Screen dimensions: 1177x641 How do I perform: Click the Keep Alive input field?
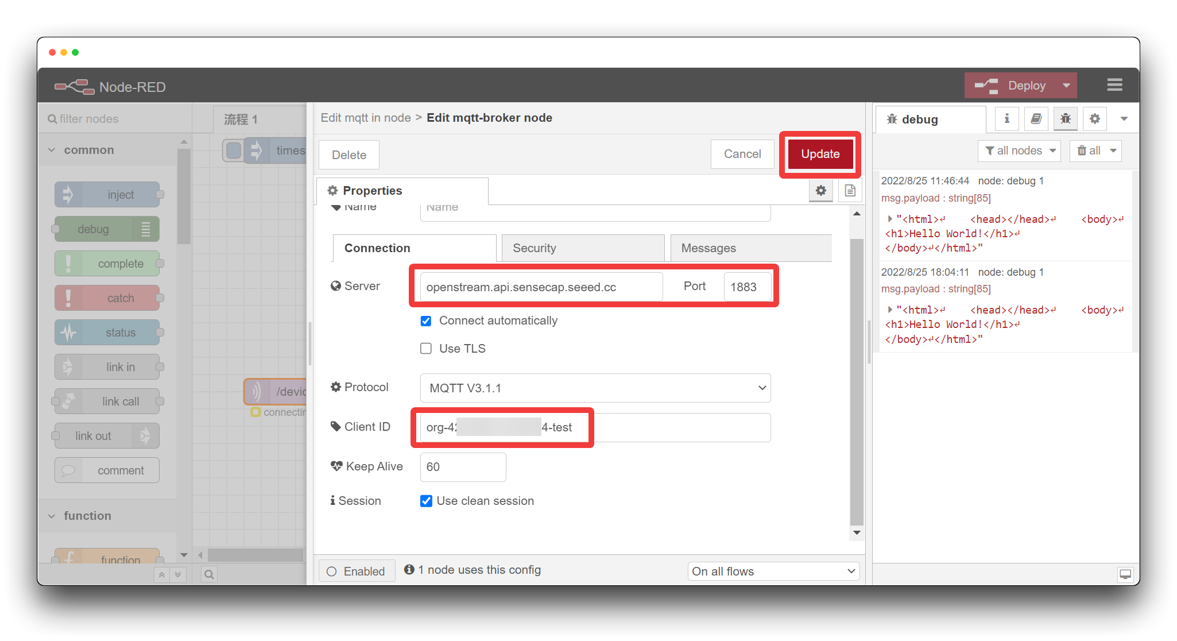[x=463, y=467]
